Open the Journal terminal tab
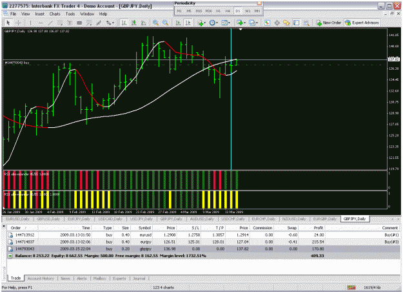This screenshot has width=403, height=292. (x=139, y=278)
